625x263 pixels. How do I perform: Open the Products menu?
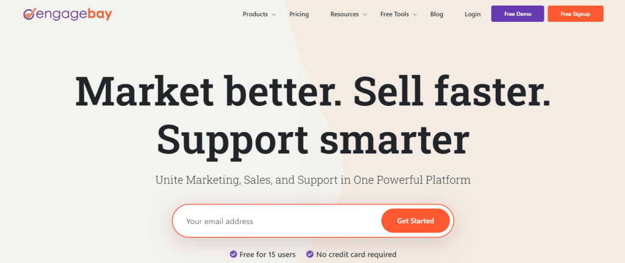pos(255,14)
